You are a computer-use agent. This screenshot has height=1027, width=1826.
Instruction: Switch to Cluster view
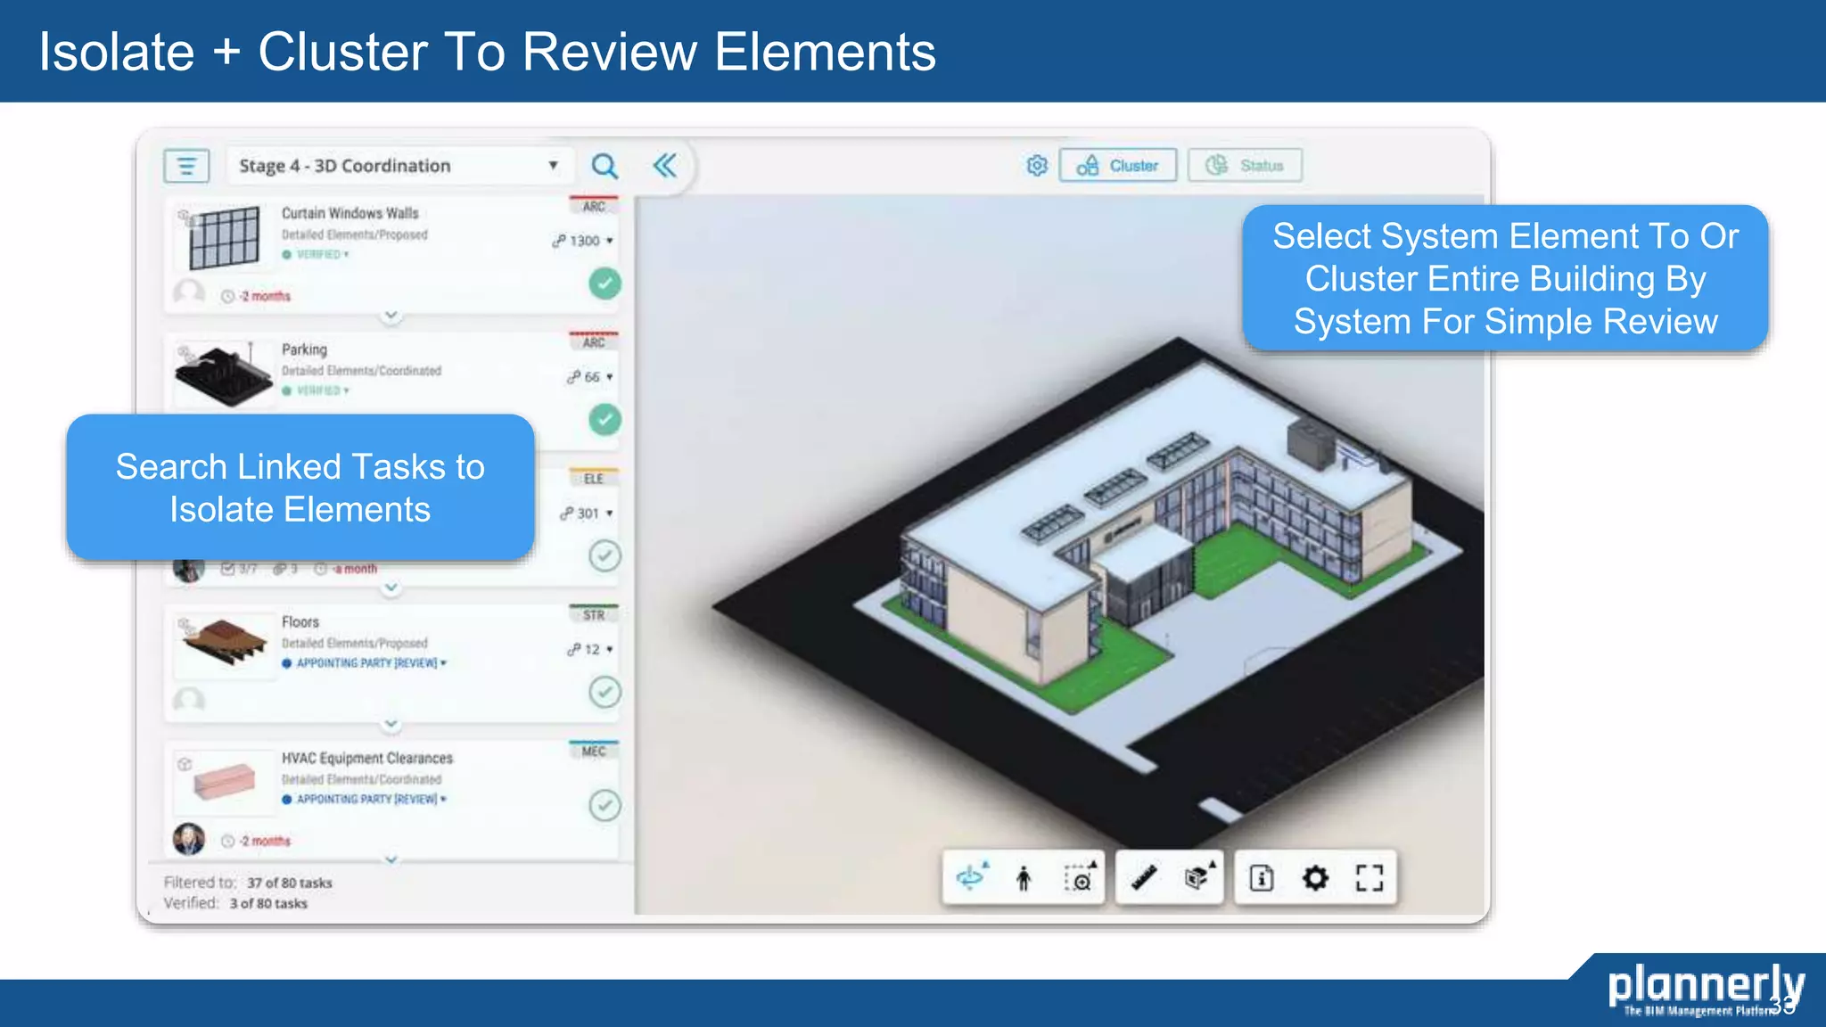1118,166
